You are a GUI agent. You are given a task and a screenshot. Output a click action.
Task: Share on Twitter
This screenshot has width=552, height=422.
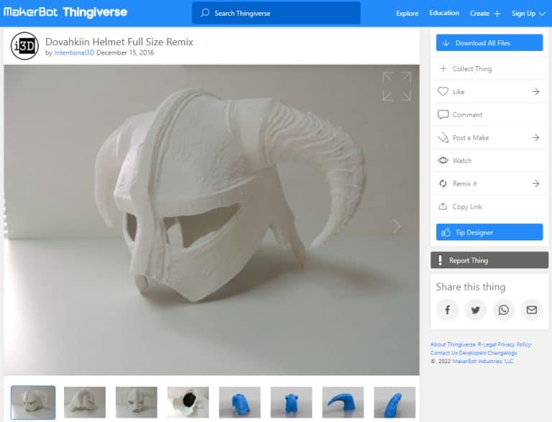tap(476, 310)
